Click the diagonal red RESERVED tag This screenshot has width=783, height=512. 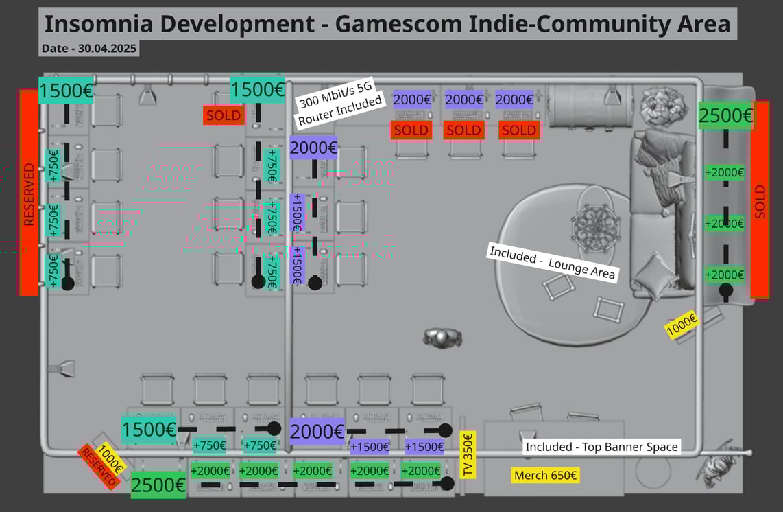coord(99,467)
